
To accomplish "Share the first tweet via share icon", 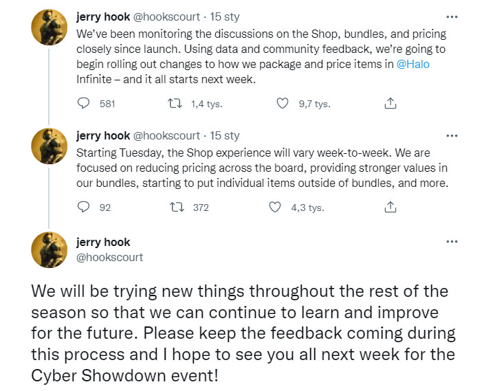I will (x=390, y=104).
